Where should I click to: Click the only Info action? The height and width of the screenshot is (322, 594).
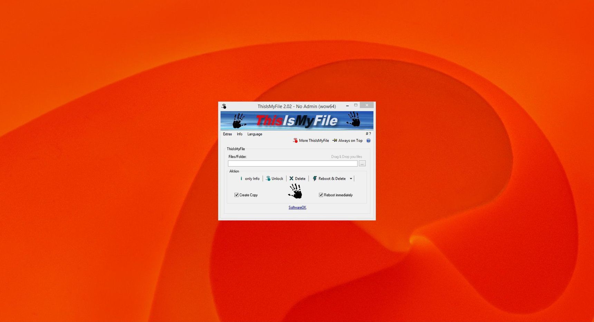point(250,179)
